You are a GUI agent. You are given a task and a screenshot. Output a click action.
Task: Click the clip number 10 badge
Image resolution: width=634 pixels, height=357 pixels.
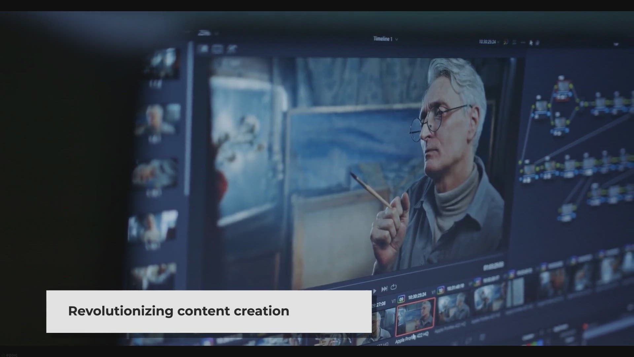click(440, 291)
